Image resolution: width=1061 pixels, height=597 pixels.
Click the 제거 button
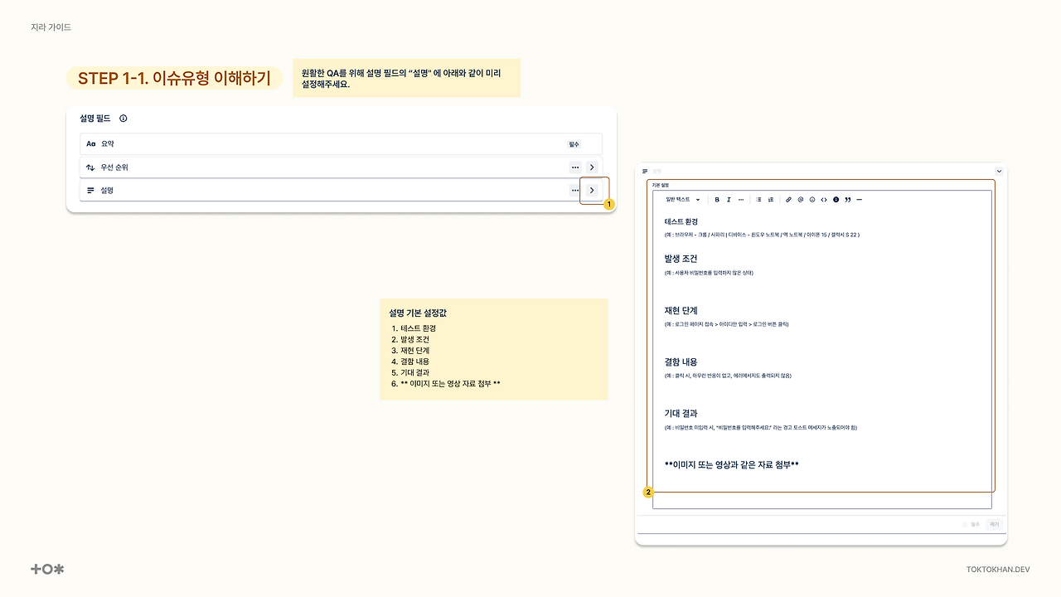pyautogui.click(x=995, y=524)
